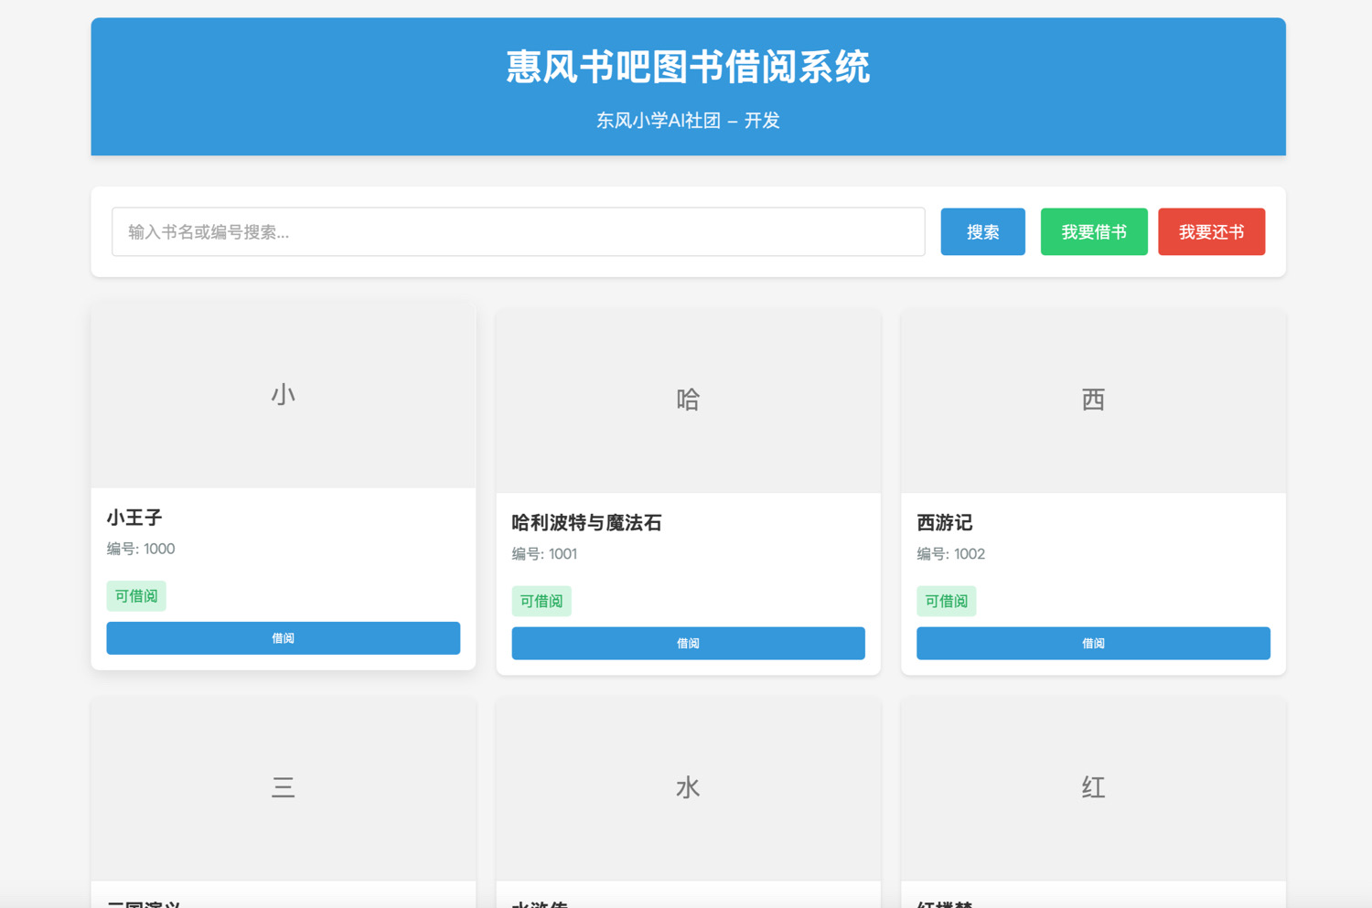Click the 借阅 button for 西游记
The image size is (1372, 908).
[x=1092, y=643]
